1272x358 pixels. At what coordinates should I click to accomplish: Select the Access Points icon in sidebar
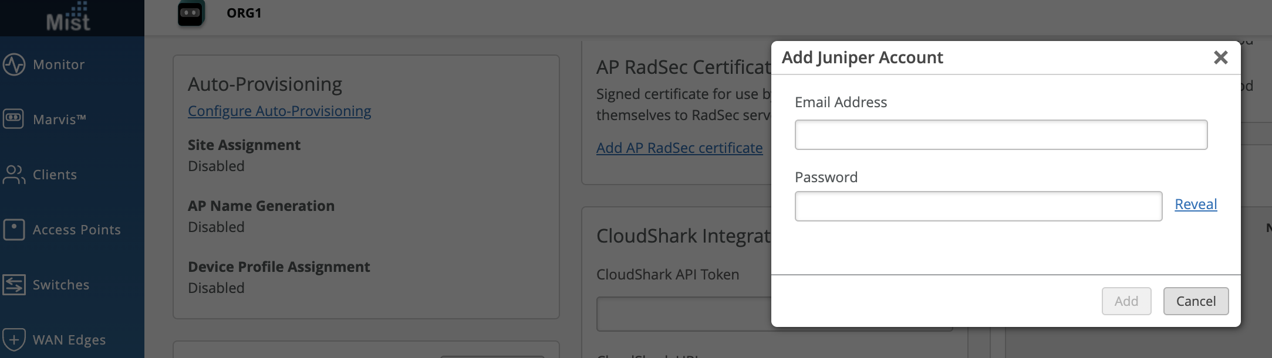14,230
